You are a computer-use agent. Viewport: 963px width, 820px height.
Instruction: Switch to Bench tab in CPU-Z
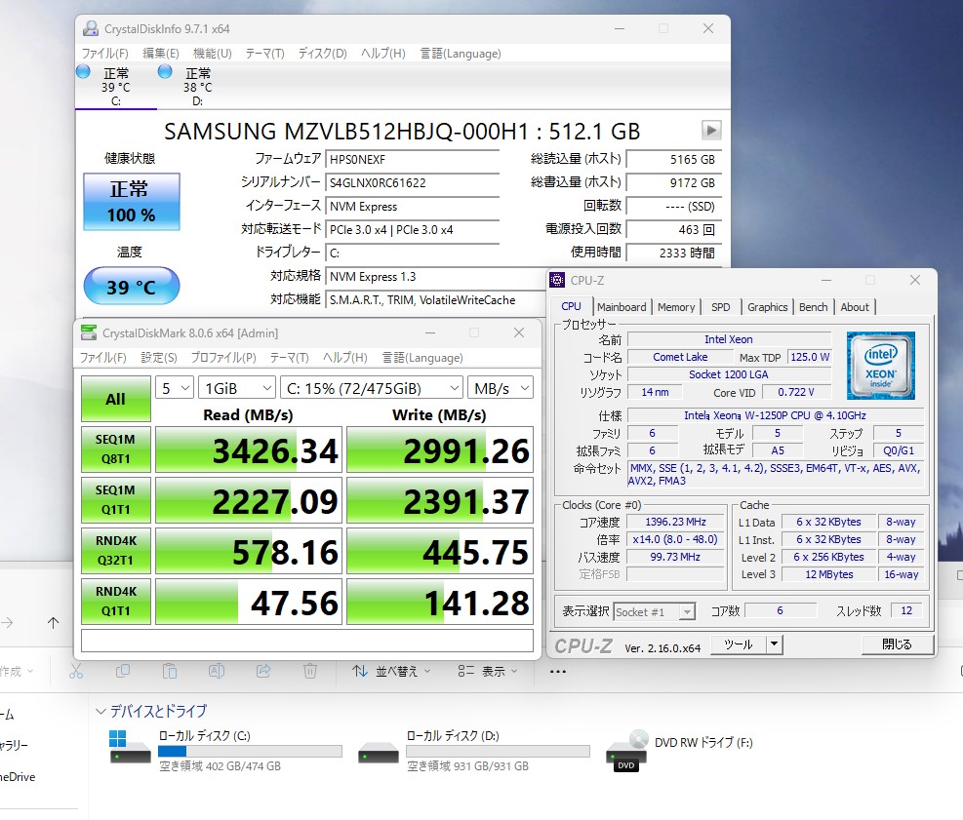click(813, 307)
